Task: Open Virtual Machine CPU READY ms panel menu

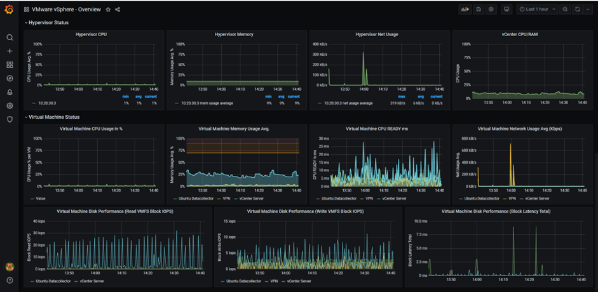Action: [x=377, y=129]
